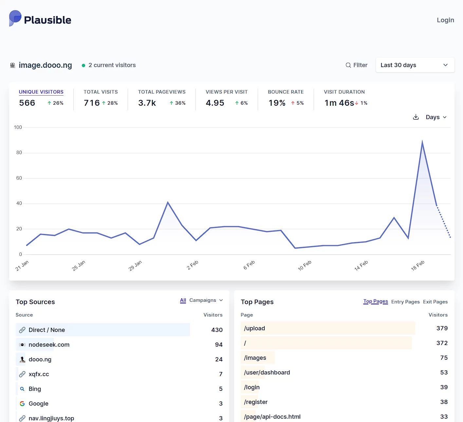Select the Total Pageviews metric
This screenshot has height=422, width=463.
pyautogui.click(x=161, y=92)
